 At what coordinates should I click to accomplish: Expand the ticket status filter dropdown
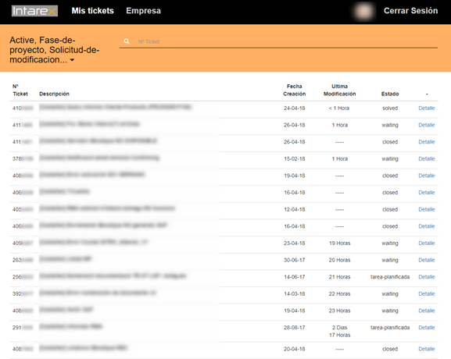[55, 50]
